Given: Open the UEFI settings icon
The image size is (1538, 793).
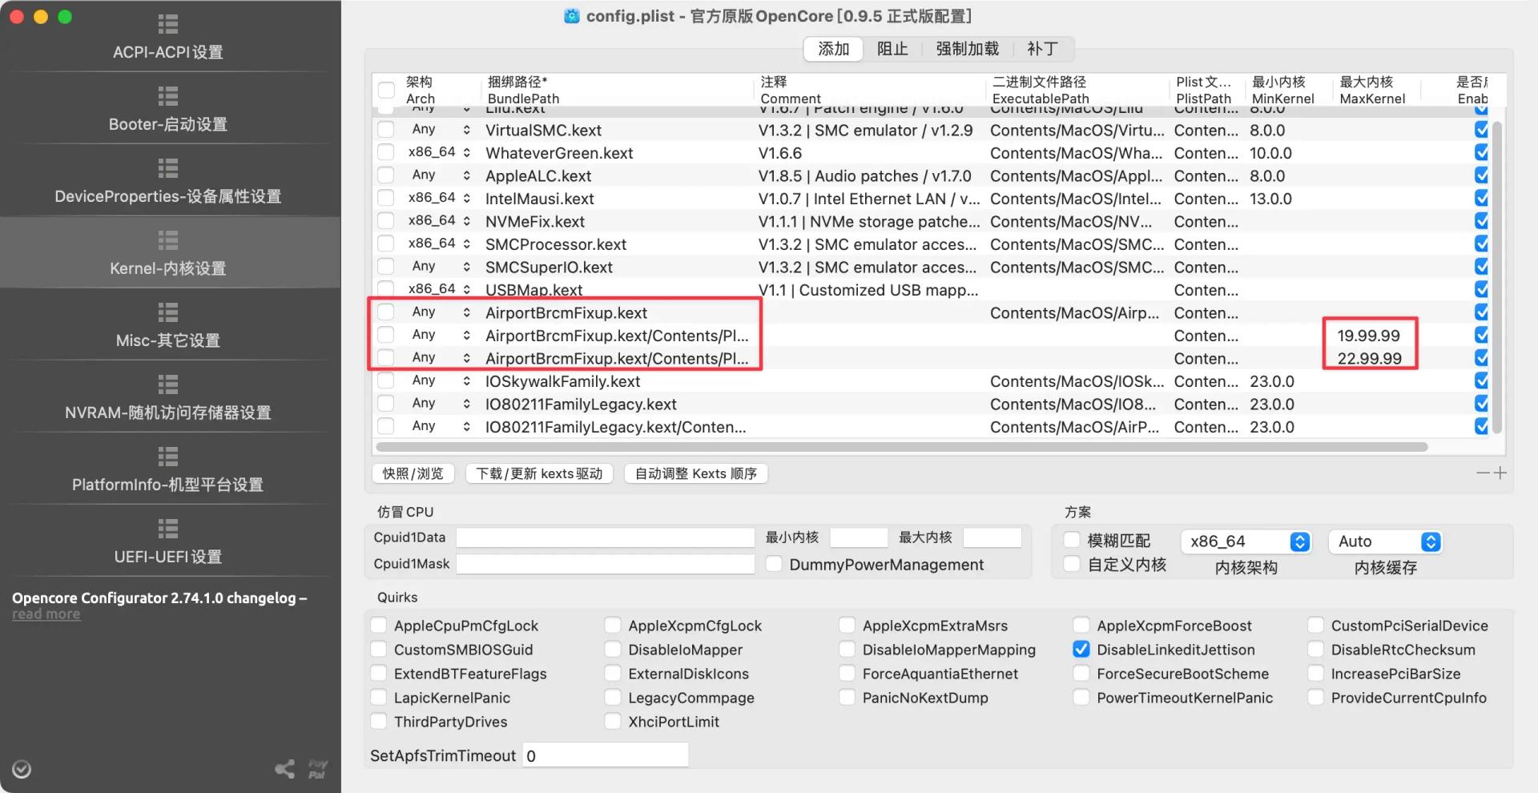Looking at the screenshot, I should click(167, 529).
